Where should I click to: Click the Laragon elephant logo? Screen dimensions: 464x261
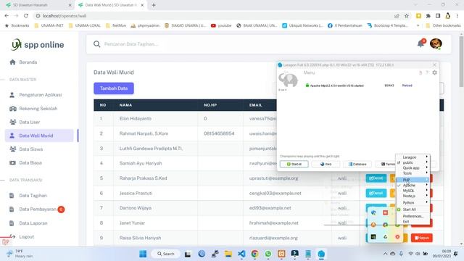(288, 80)
